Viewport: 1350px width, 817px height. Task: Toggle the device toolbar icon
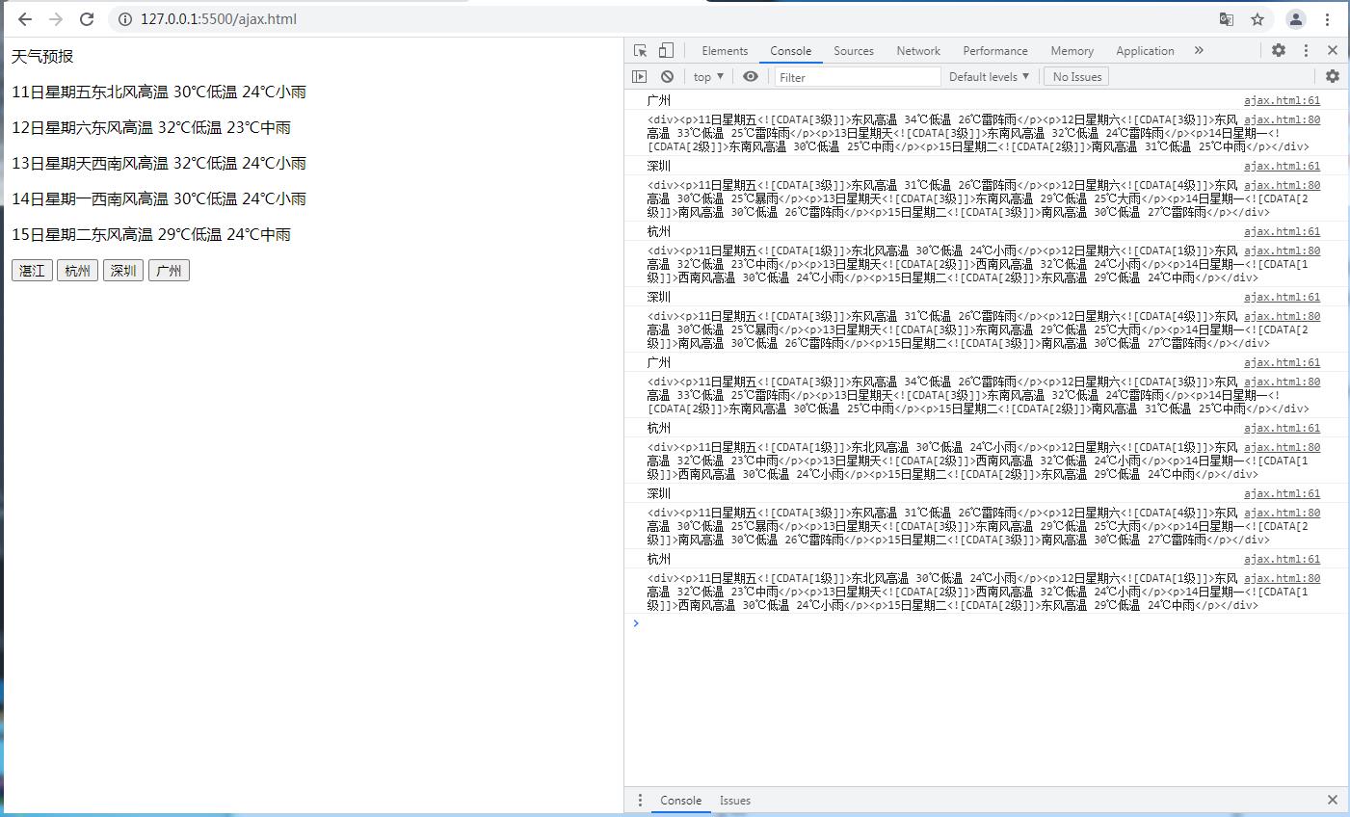pos(666,51)
